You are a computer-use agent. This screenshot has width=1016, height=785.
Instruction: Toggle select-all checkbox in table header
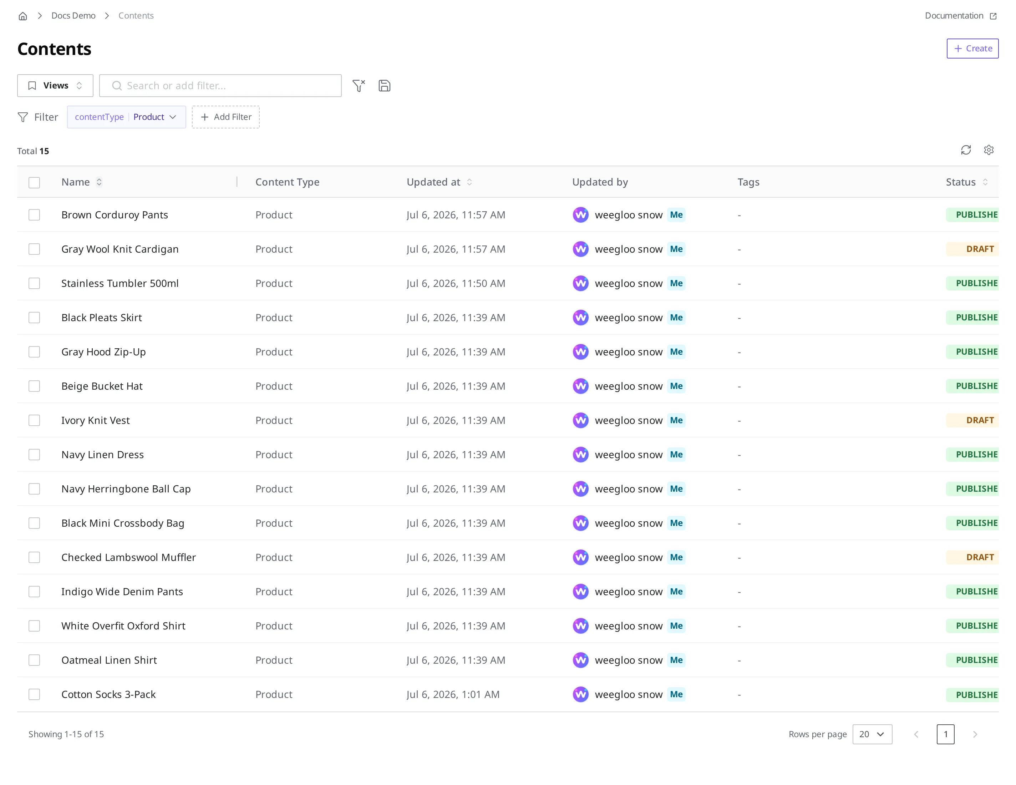[34, 182]
